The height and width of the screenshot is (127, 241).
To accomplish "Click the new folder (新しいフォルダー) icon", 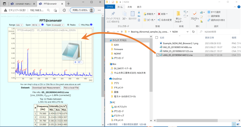I will (179, 14).
